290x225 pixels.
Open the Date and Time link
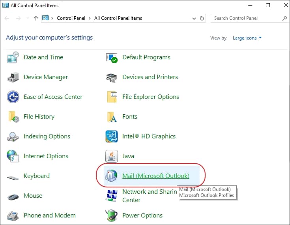[x=43, y=57]
